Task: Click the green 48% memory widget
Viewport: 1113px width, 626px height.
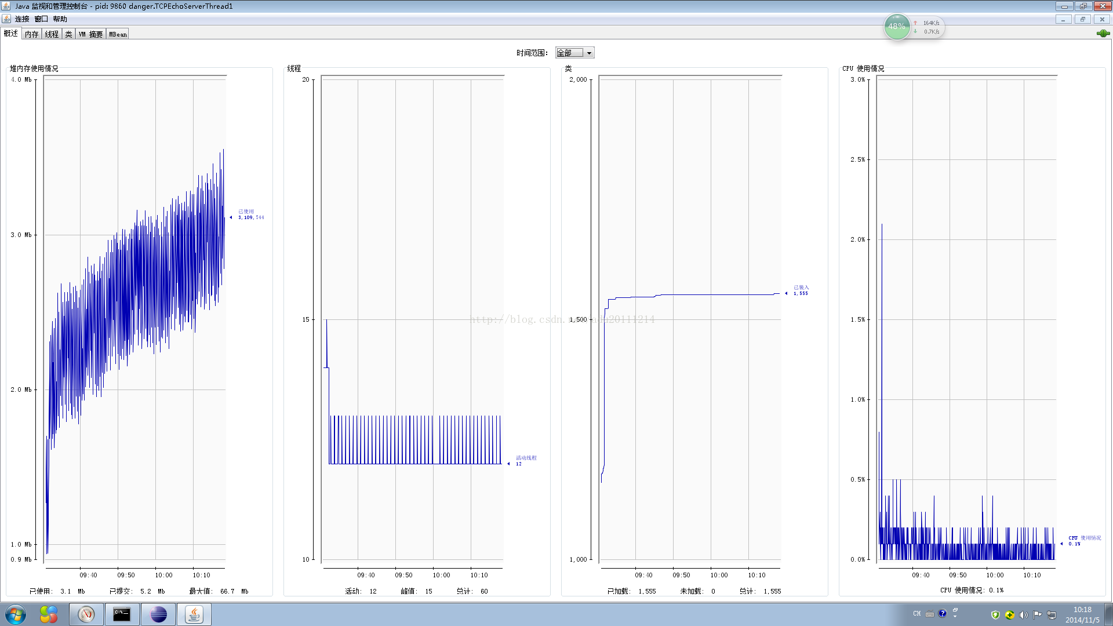Action: [x=897, y=27]
